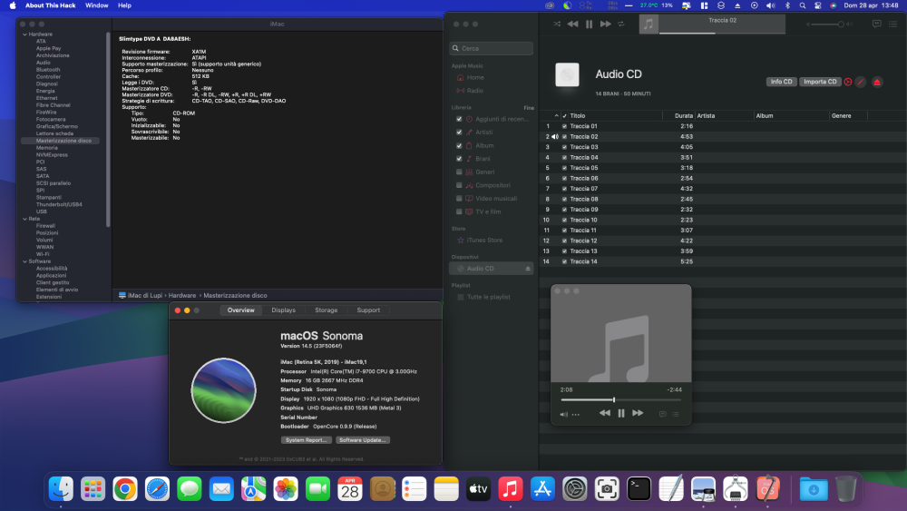907x511 pixels.
Task: Open Window menu in menu bar
Action: click(x=97, y=5)
